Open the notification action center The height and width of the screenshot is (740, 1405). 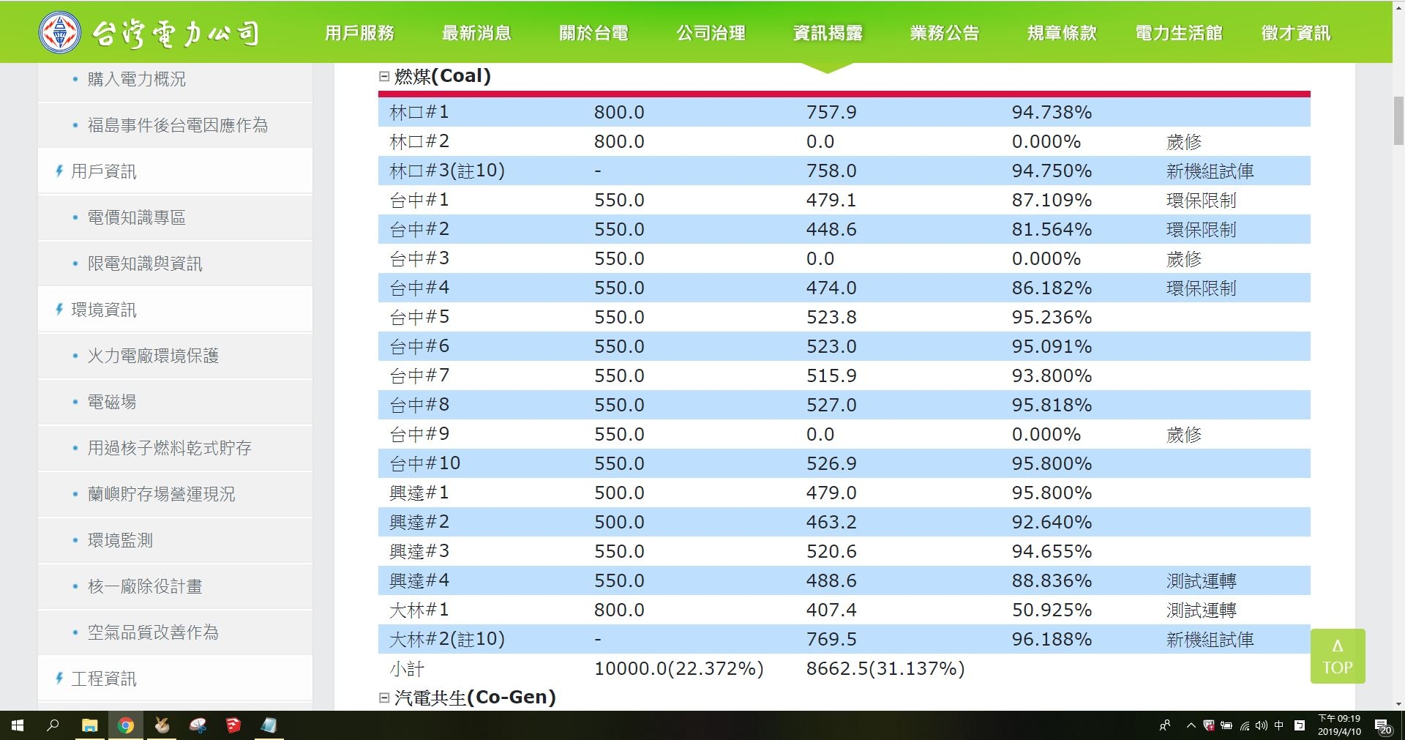1383,726
